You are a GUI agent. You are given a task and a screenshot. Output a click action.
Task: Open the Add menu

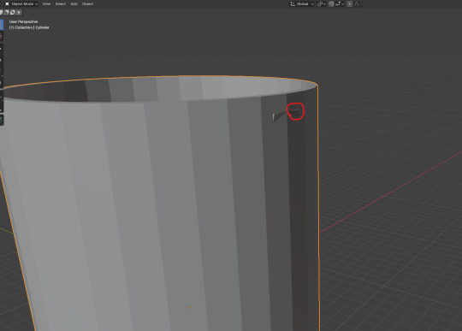(x=74, y=3)
